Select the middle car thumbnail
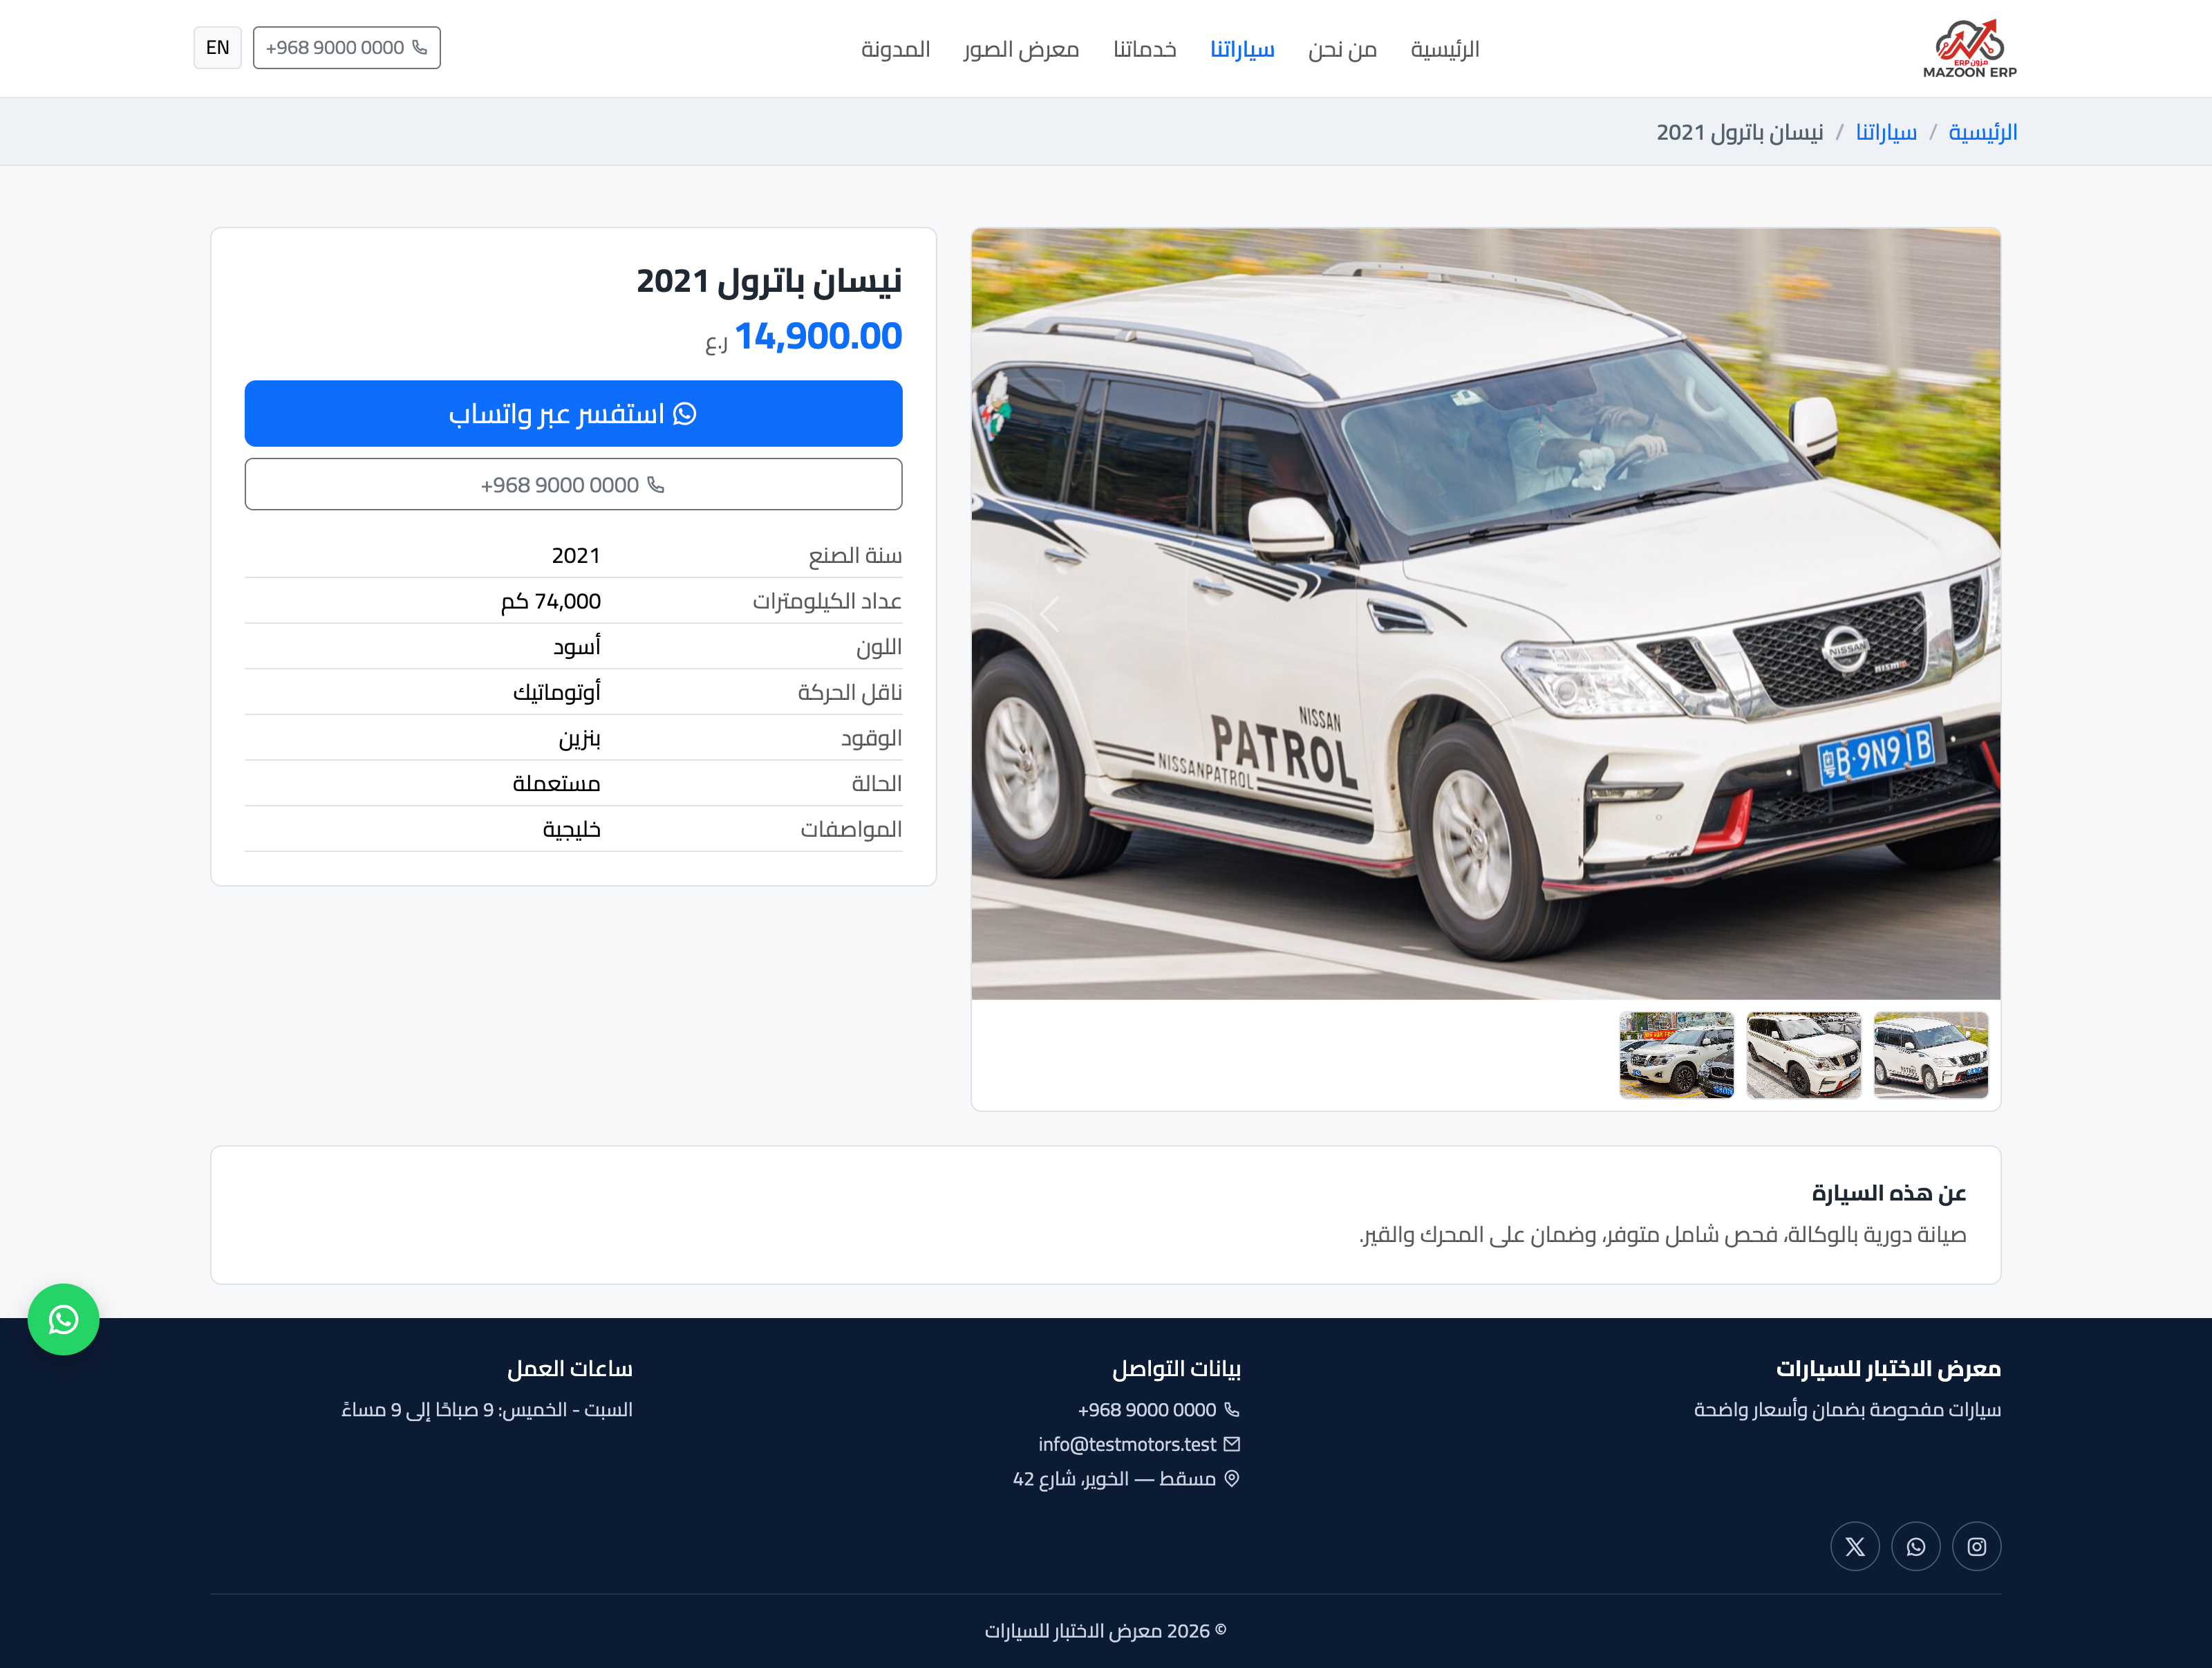Viewport: 2212px width, 1668px height. point(1803,1055)
